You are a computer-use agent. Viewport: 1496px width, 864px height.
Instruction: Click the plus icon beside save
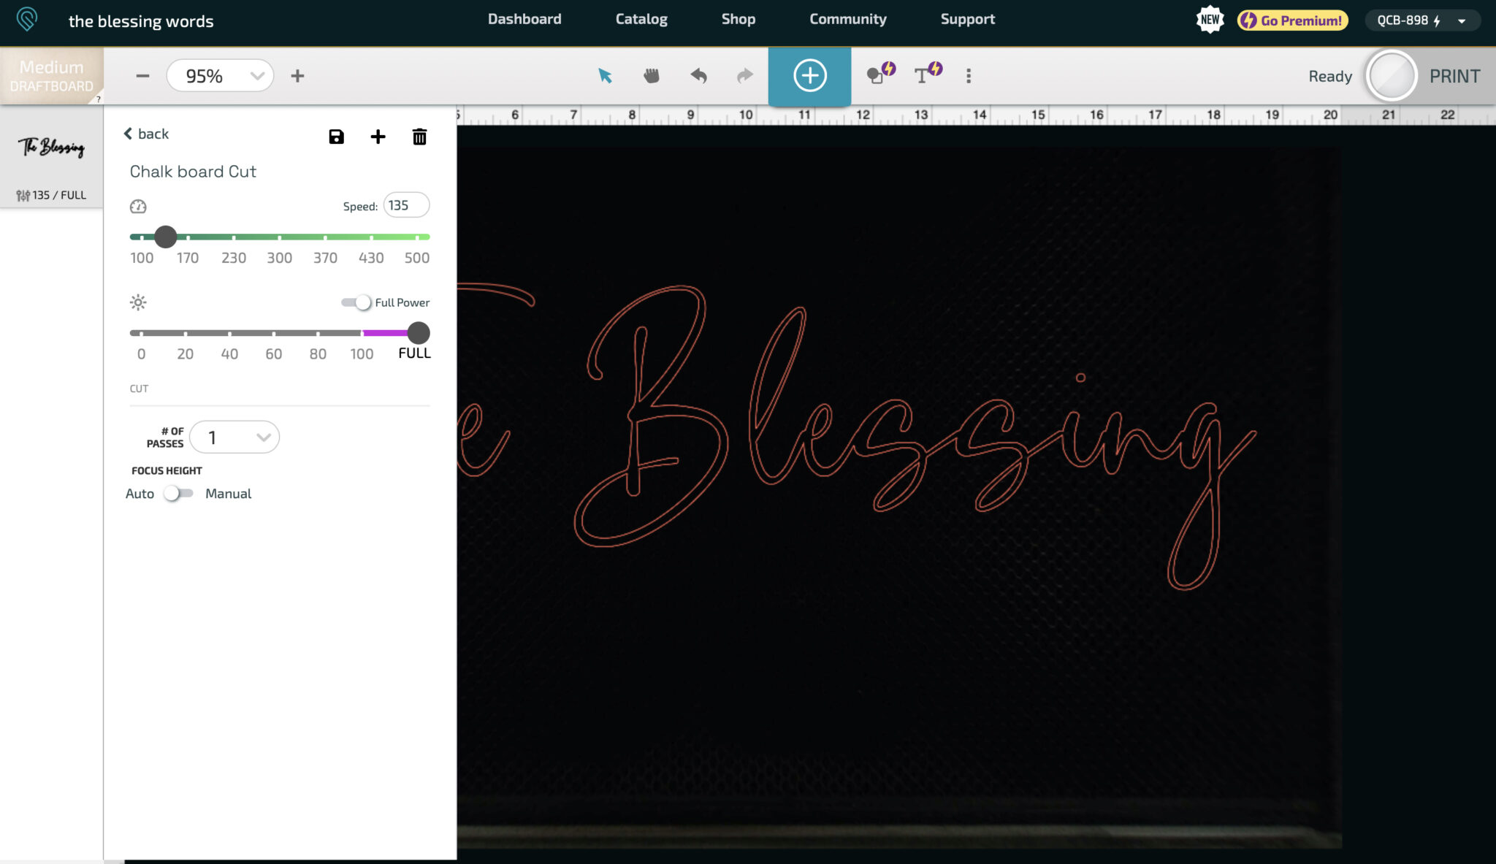[x=378, y=137]
